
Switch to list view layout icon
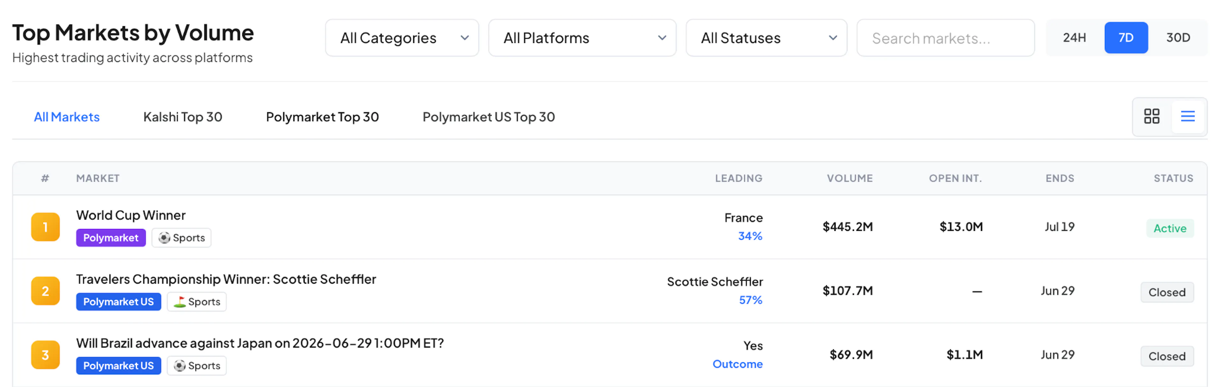1187,116
